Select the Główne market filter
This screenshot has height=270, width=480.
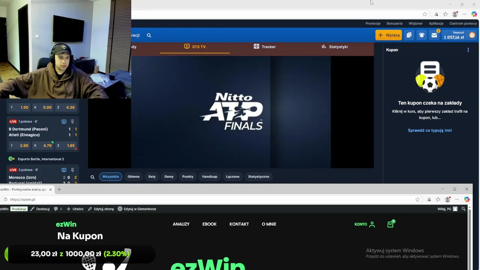[x=133, y=177]
